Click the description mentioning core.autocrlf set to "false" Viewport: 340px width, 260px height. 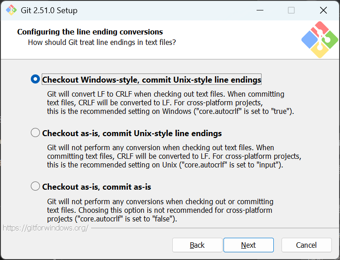click(x=160, y=210)
